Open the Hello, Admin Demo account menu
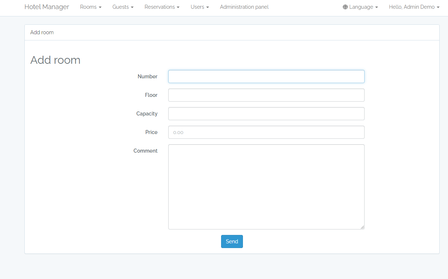The width and height of the screenshot is (448, 279). pos(414,7)
